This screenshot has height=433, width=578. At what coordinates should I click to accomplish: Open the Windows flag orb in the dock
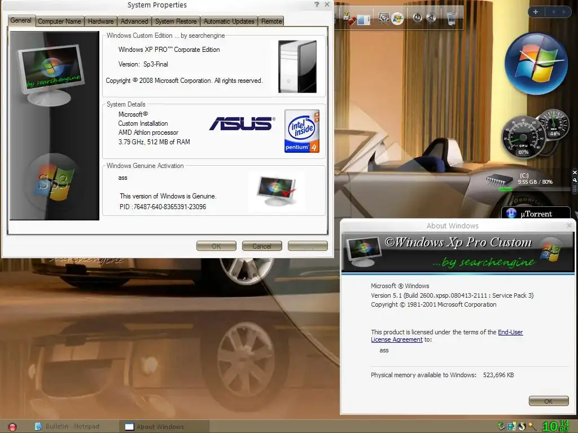pos(397,18)
